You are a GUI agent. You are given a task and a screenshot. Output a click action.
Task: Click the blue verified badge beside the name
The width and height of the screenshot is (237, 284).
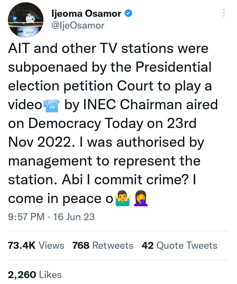point(129,14)
